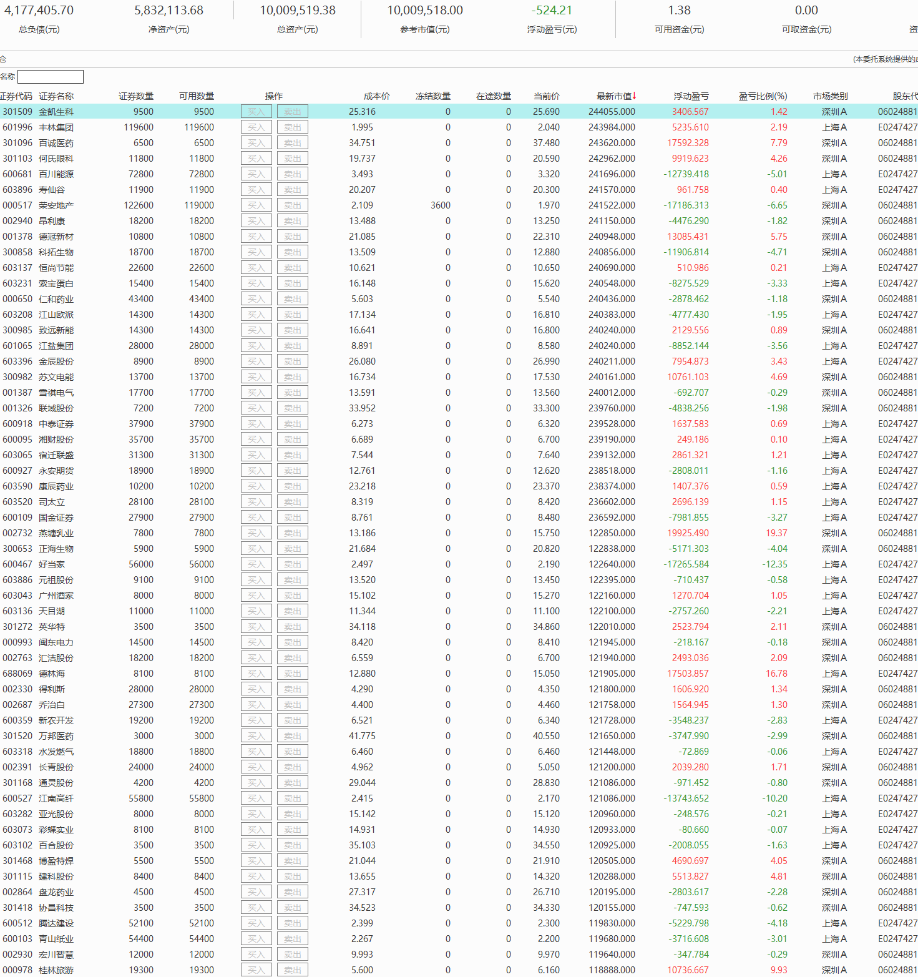Screen dimensions: 918x977
Task: Click 卖出 for 德林海 row
Action: pyautogui.click(x=293, y=674)
